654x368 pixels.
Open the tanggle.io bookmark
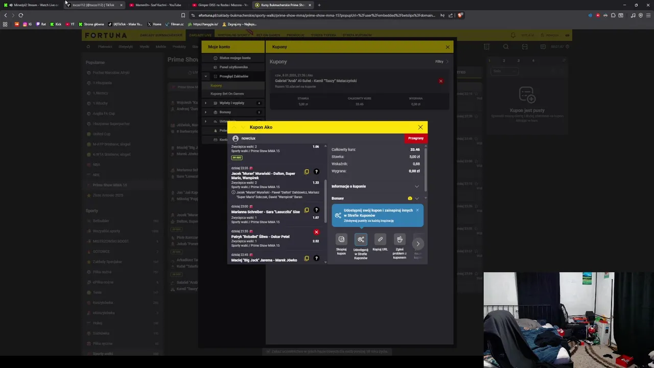pos(203,24)
